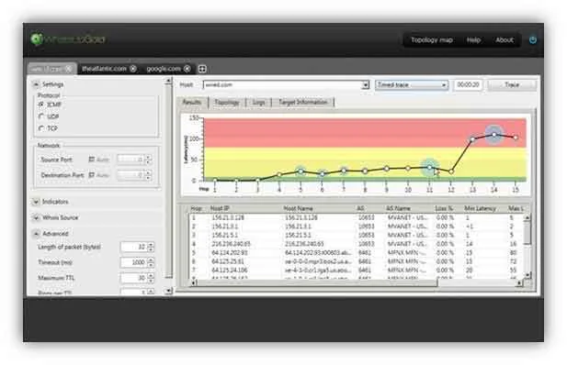Viewport: 567px width, 365px height.
Task: Collapse the Settings section
Action: [36, 84]
